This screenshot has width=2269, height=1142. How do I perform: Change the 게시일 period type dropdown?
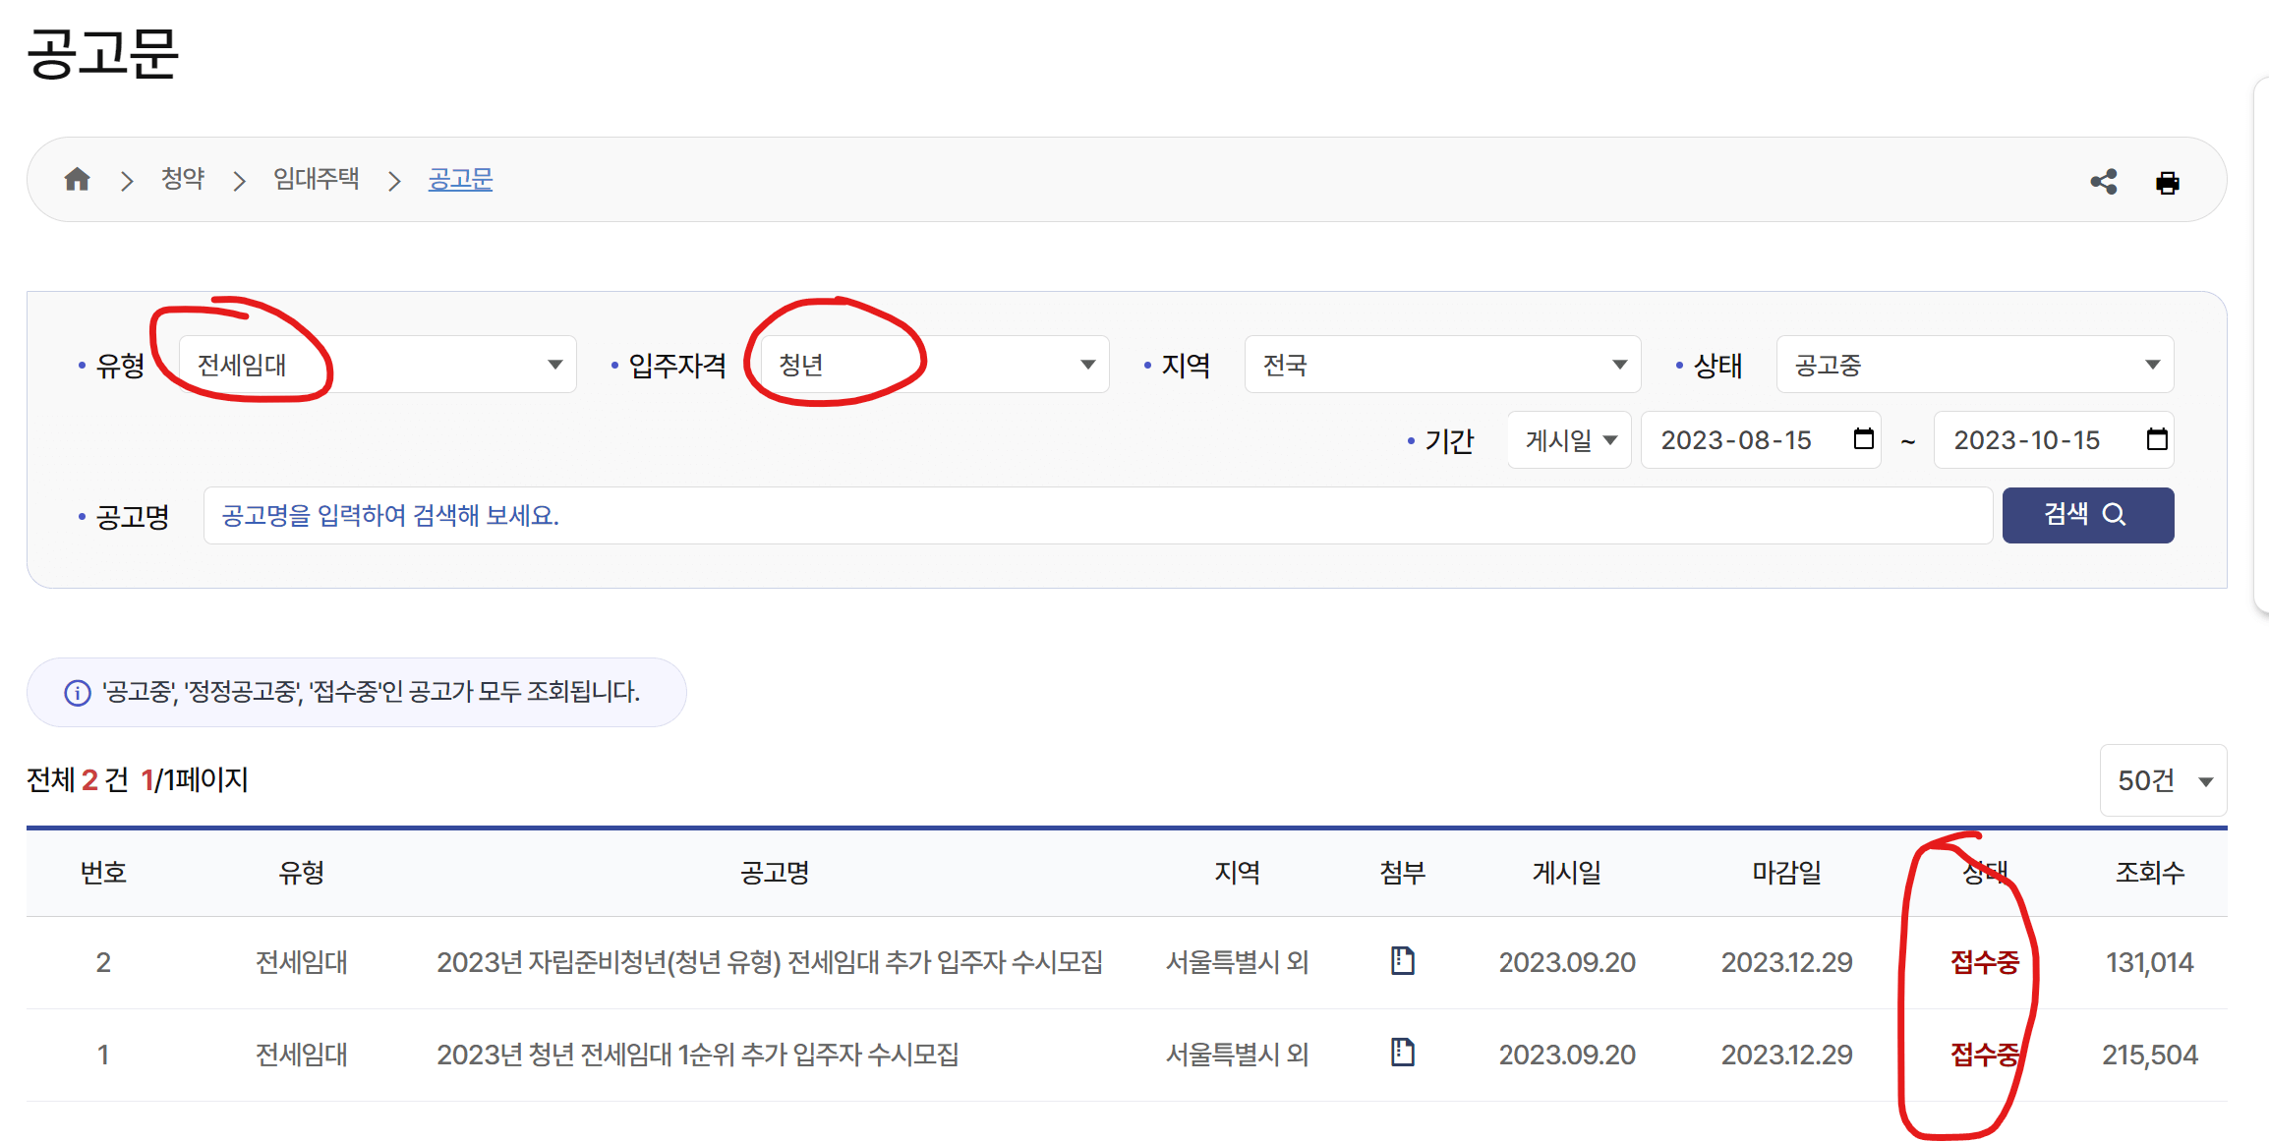pyautogui.click(x=1569, y=440)
